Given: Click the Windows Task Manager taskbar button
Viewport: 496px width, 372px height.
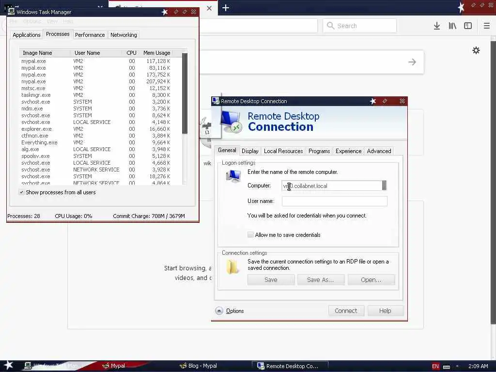Looking at the screenshot, I should pyautogui.click(x=57, y=366).
